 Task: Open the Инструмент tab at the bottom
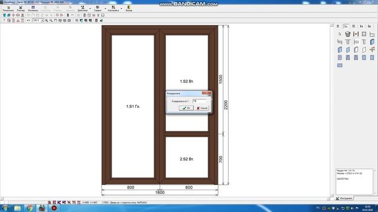click(344, 198)
